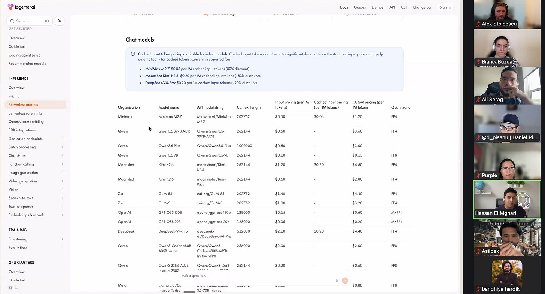This screenshot has width=545, height=294.
Task: Click Alex Stoicescu's muted microphone icon
Action: [478, 24]
